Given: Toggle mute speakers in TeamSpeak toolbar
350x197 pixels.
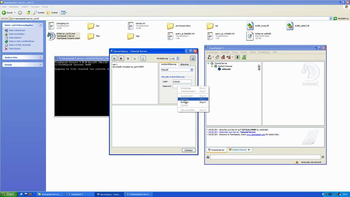Looking at the screenshot, I should [229, 57].
